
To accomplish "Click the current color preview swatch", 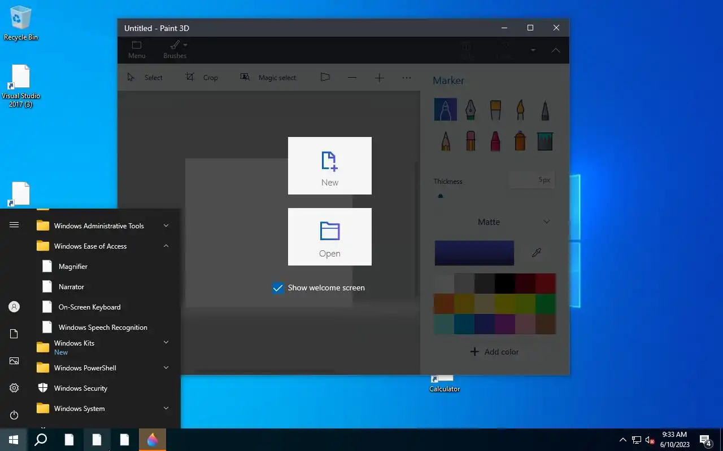I will [x=474, y=253].
